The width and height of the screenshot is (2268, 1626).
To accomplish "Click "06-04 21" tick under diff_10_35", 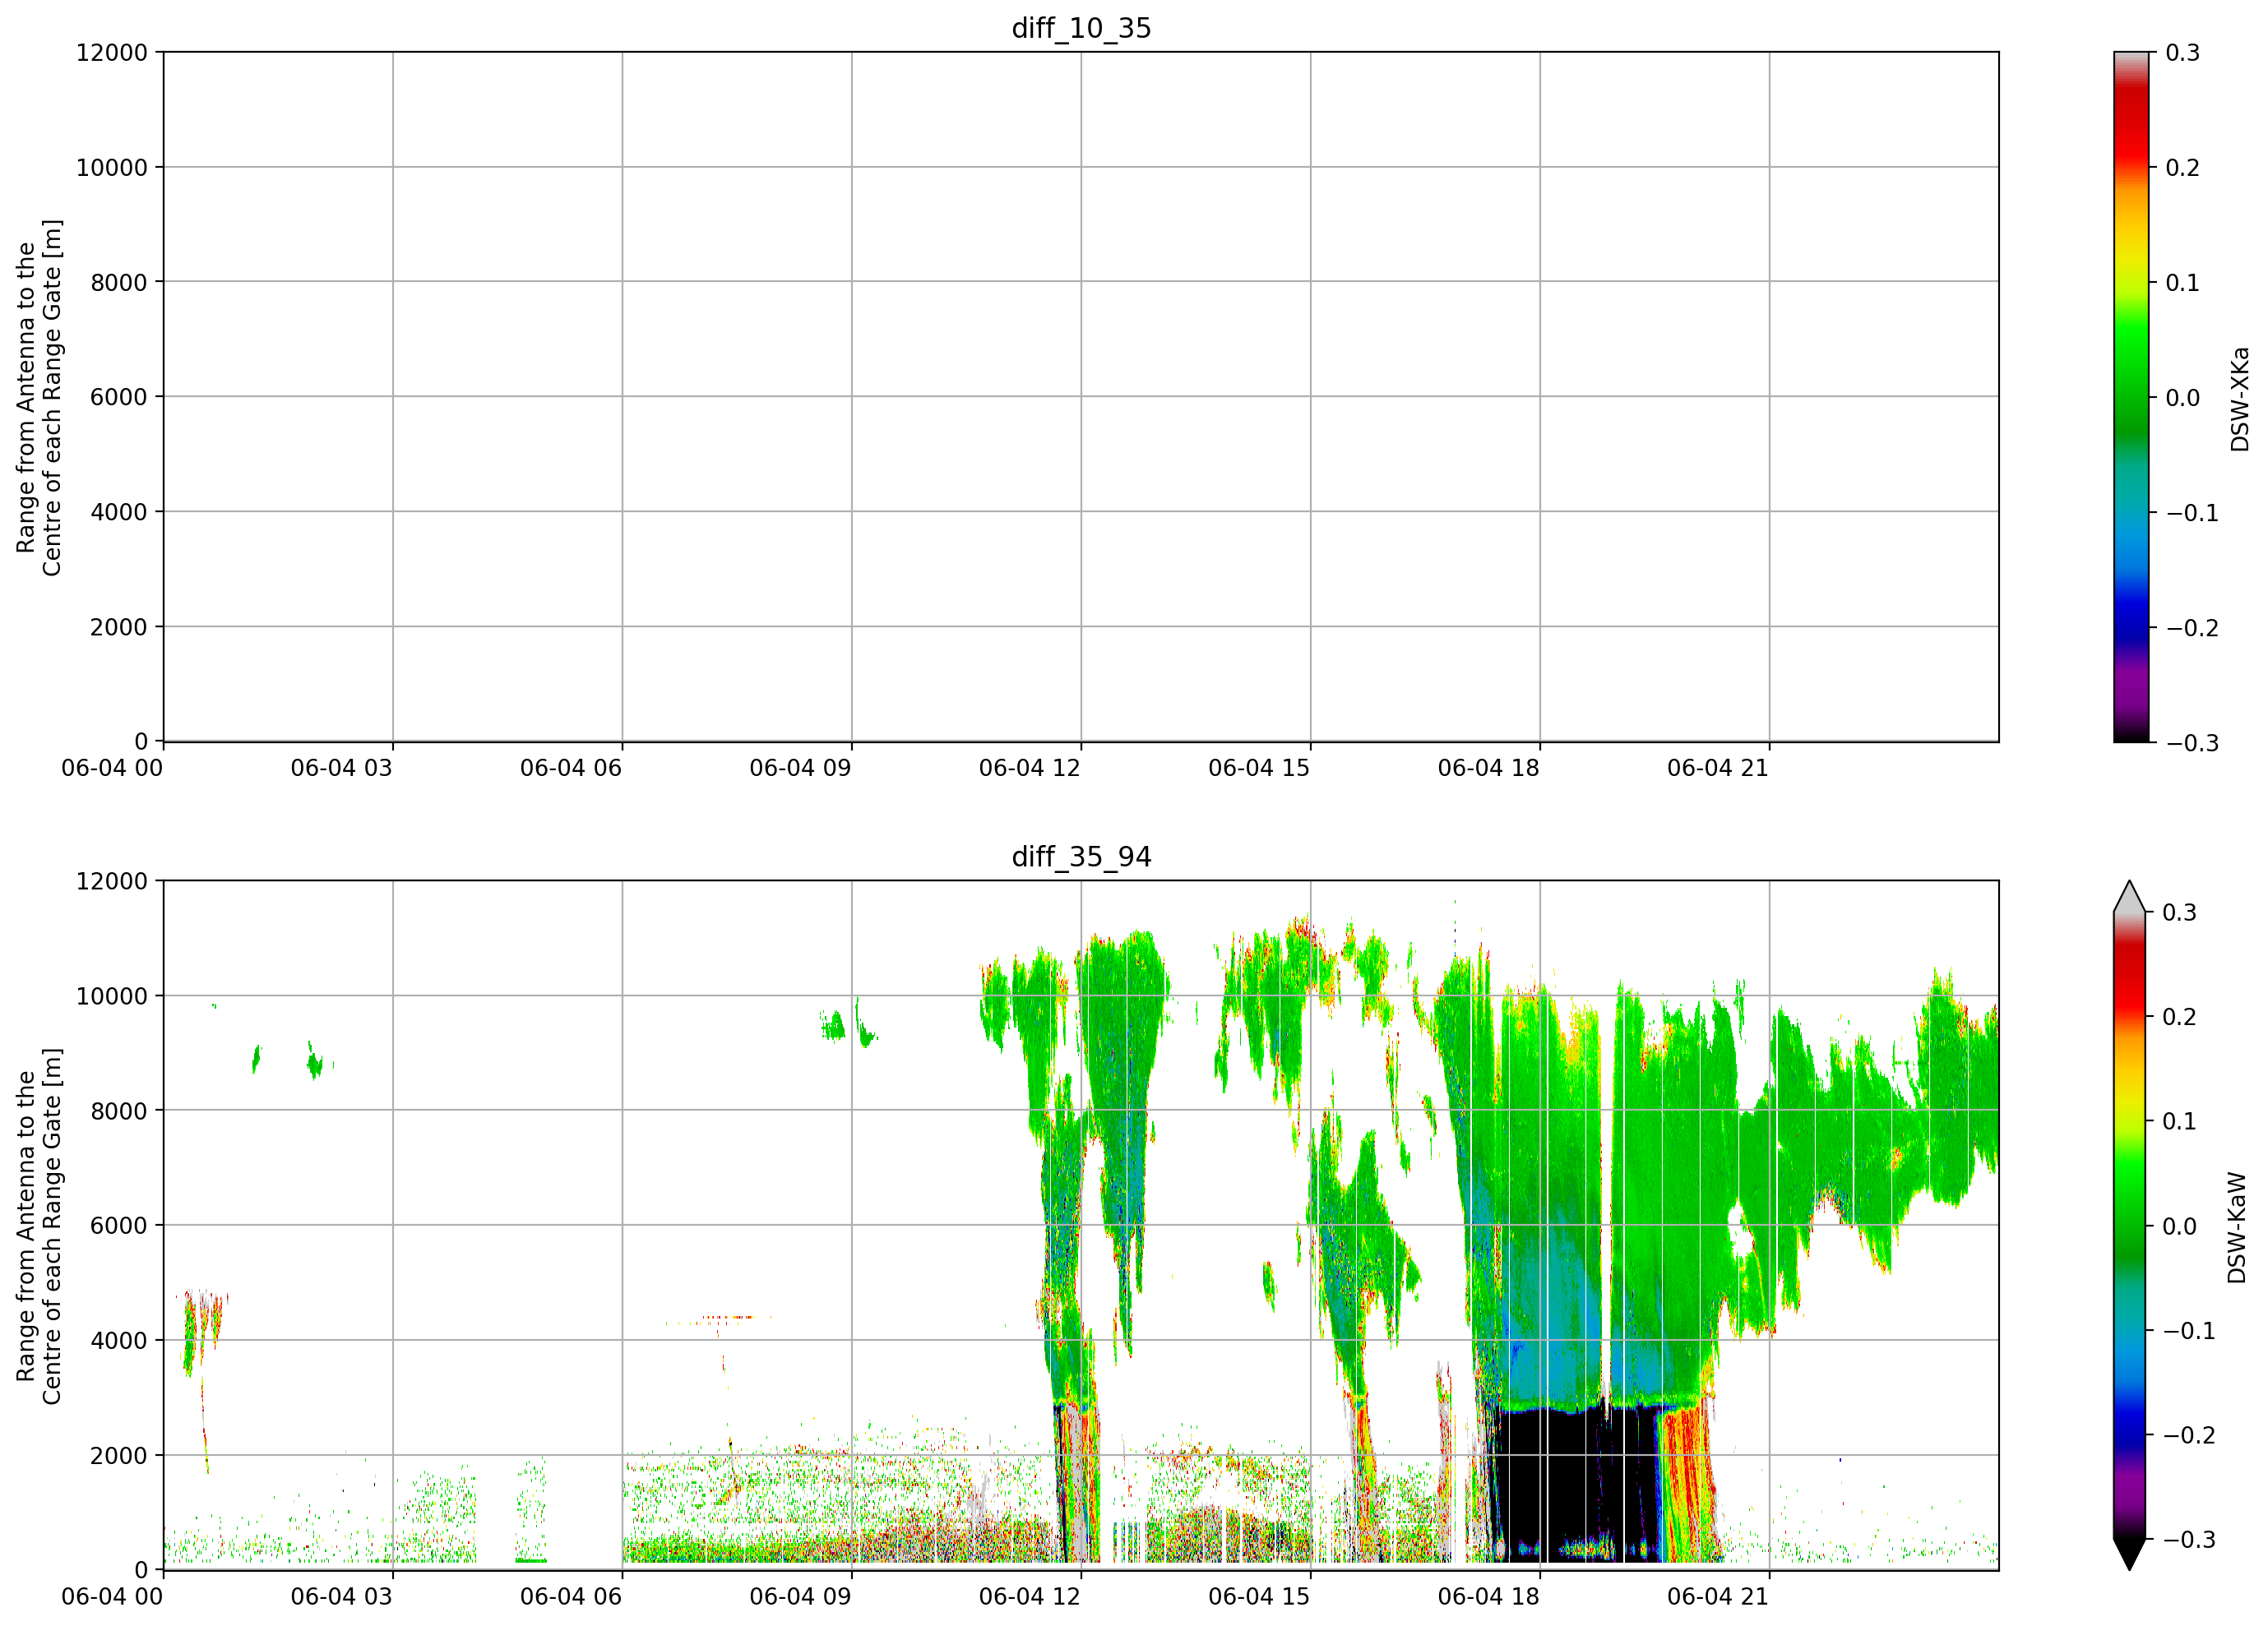I will click(1718, 768).
